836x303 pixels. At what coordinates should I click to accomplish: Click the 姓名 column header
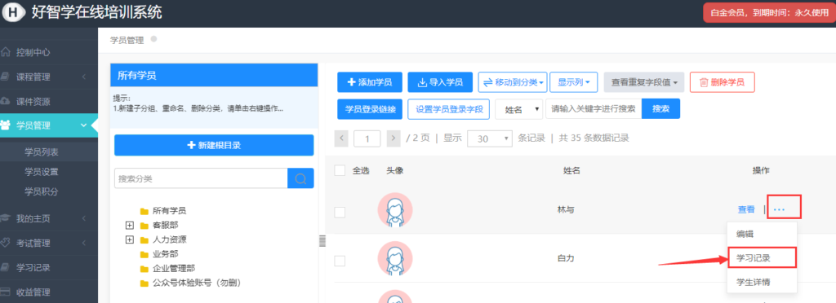[571, 170]
